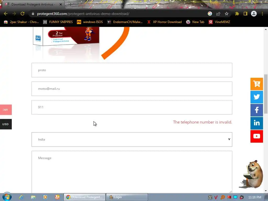Viewport: 268px width, 201px height.
Task: Toggle the browser side panel icon
Action: click(x=245, y=14)
